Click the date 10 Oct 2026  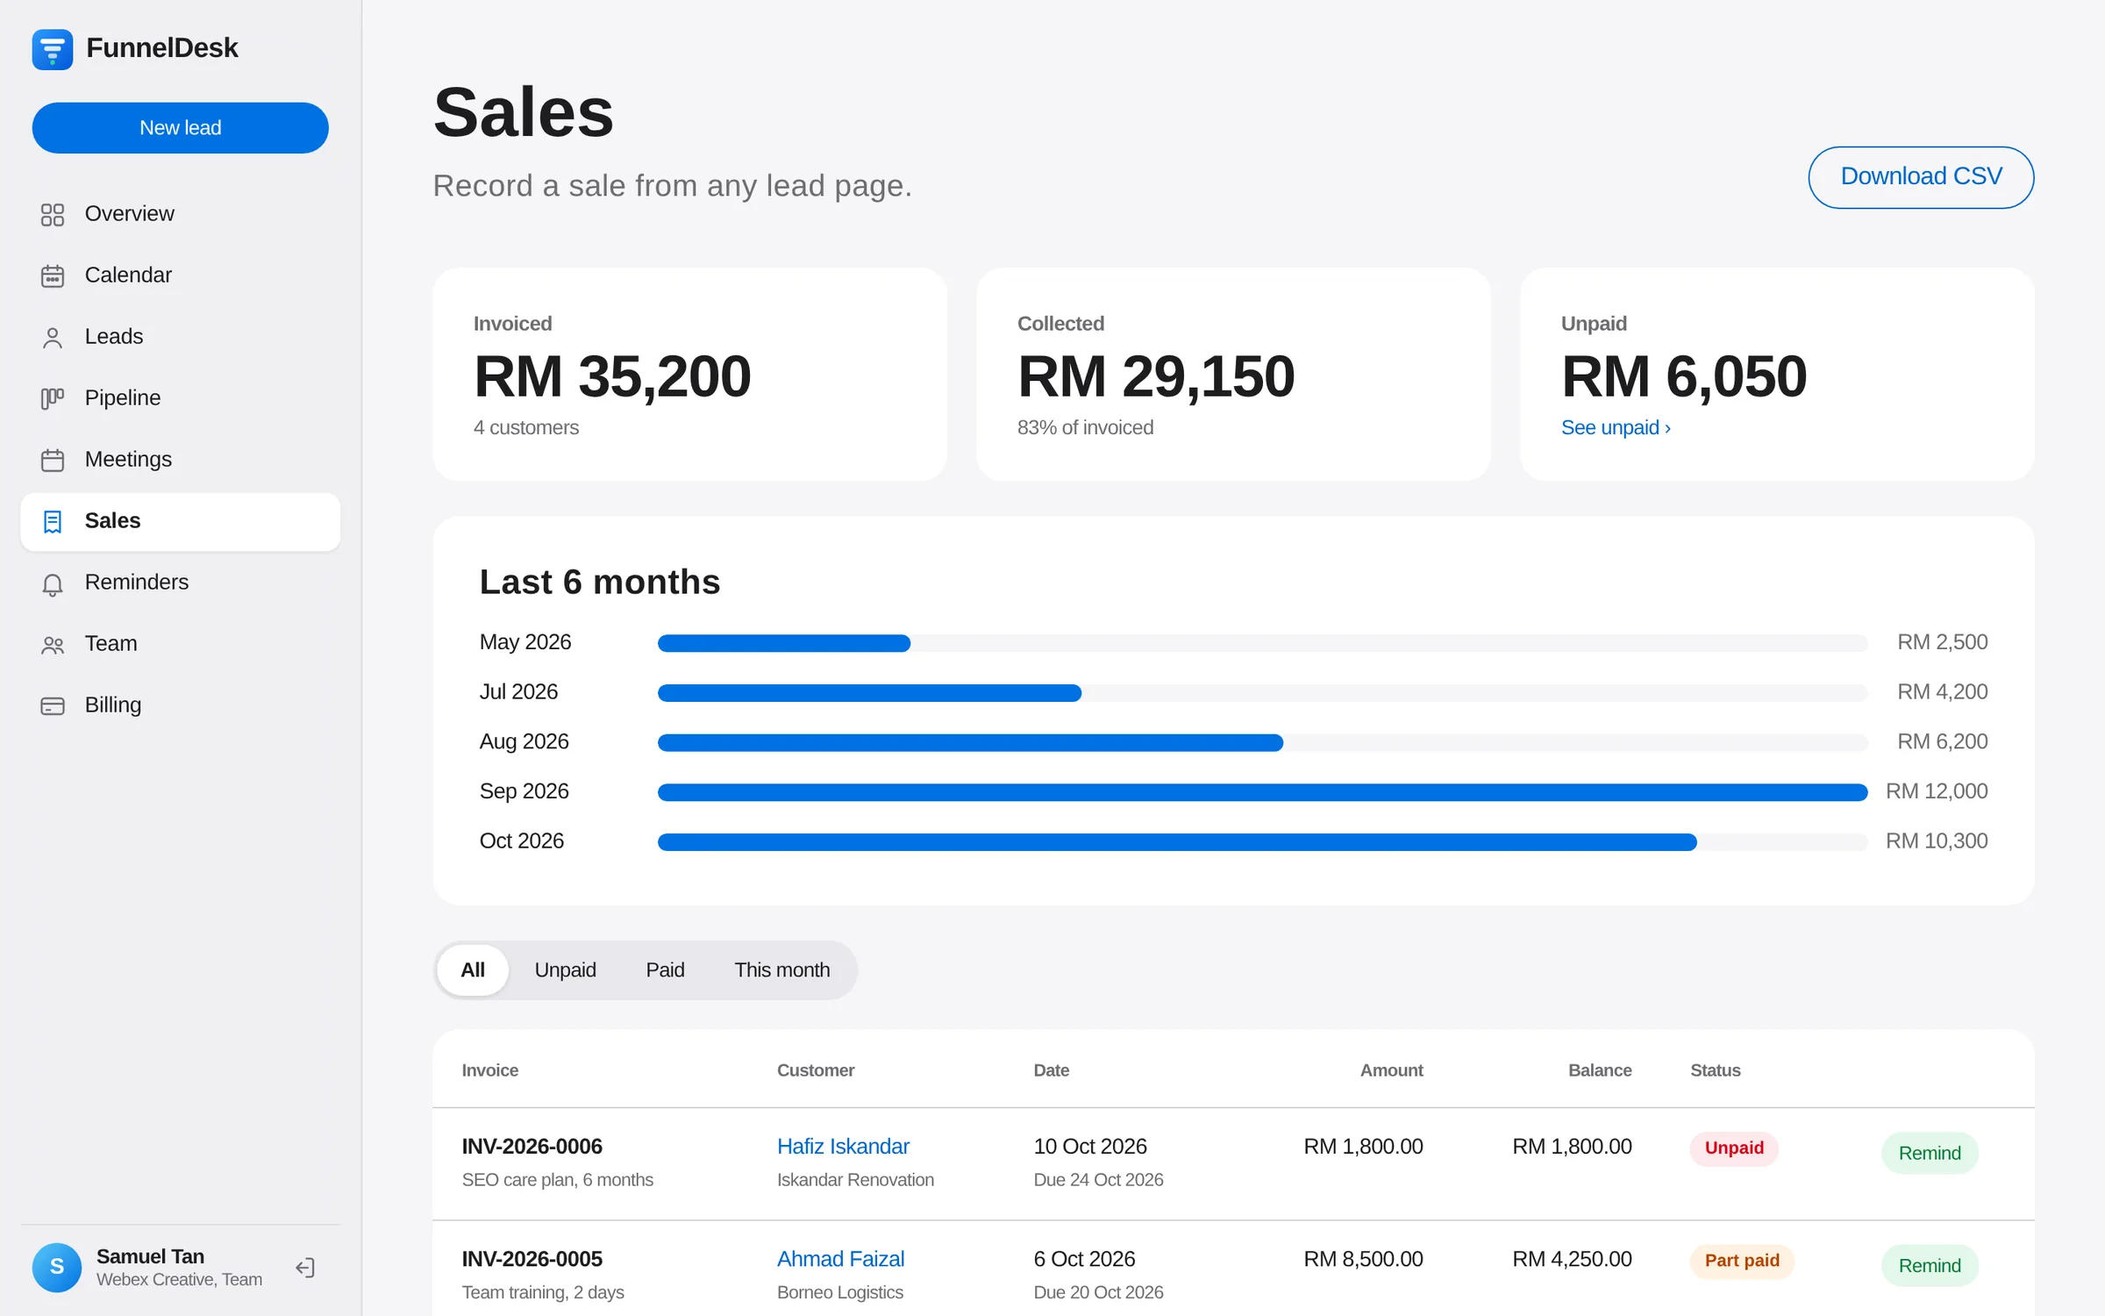click(1090, 1147)
